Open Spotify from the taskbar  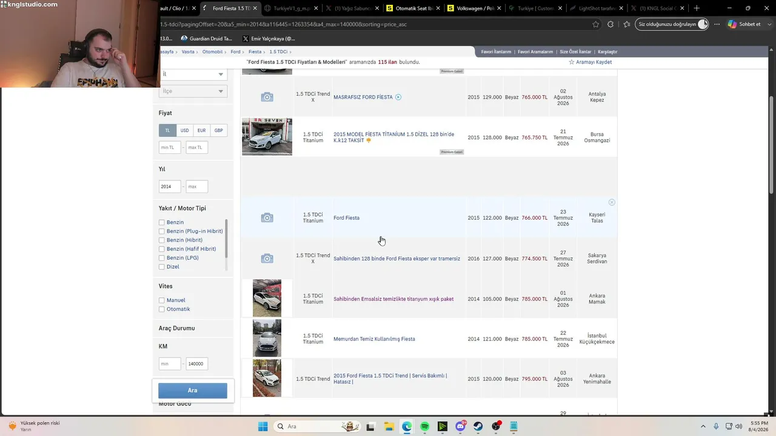pyautogui.click(x=424, y=426)
